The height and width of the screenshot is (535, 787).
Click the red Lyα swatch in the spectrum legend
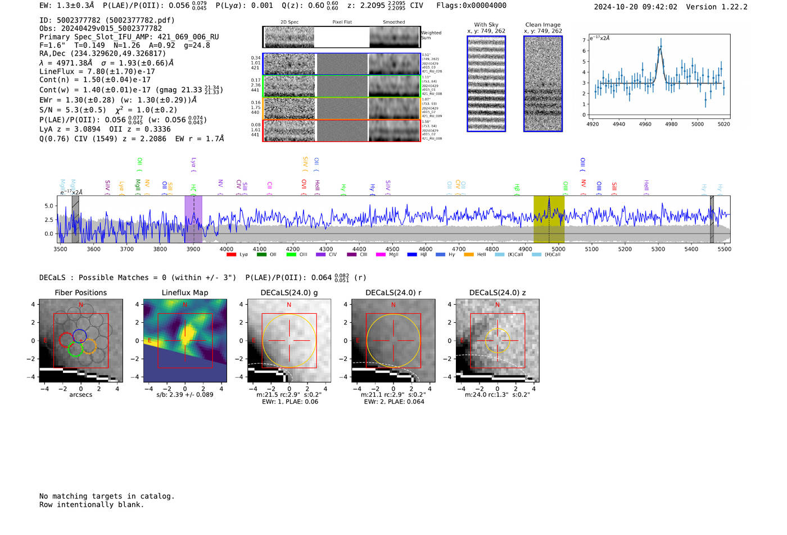(231, 255)
